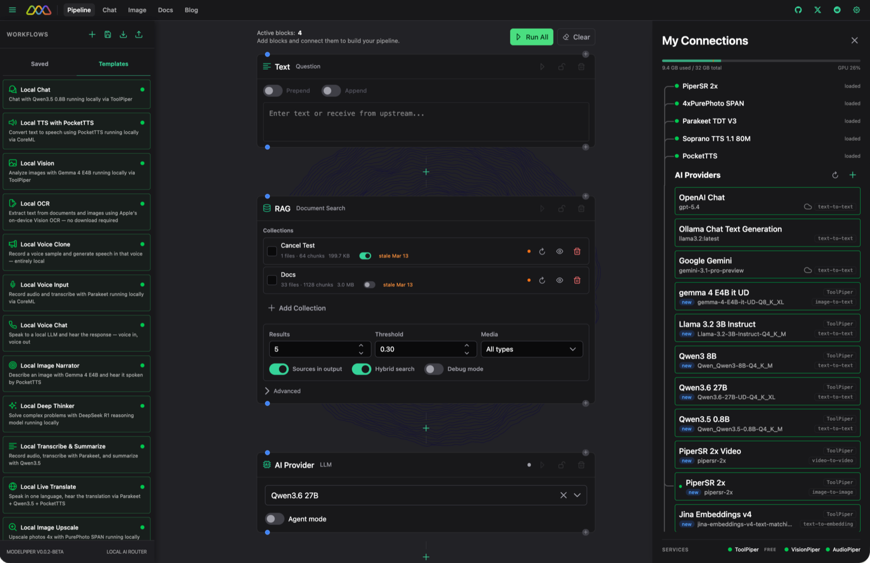Image resolution: width=870 pixels, height=563 pixels.
Task: Insert a block between RAG and AI Provider
Action: point(426,428)
